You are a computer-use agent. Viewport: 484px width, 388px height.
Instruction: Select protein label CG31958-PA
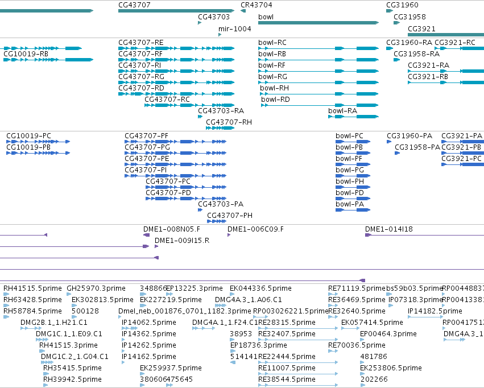[417, 147]
